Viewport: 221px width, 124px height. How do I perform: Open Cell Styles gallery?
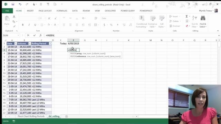pyautogui.click(x=162, y=21)
